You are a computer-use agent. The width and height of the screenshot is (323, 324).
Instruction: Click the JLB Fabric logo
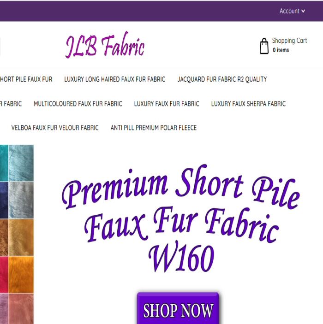[x=105, y=45]
